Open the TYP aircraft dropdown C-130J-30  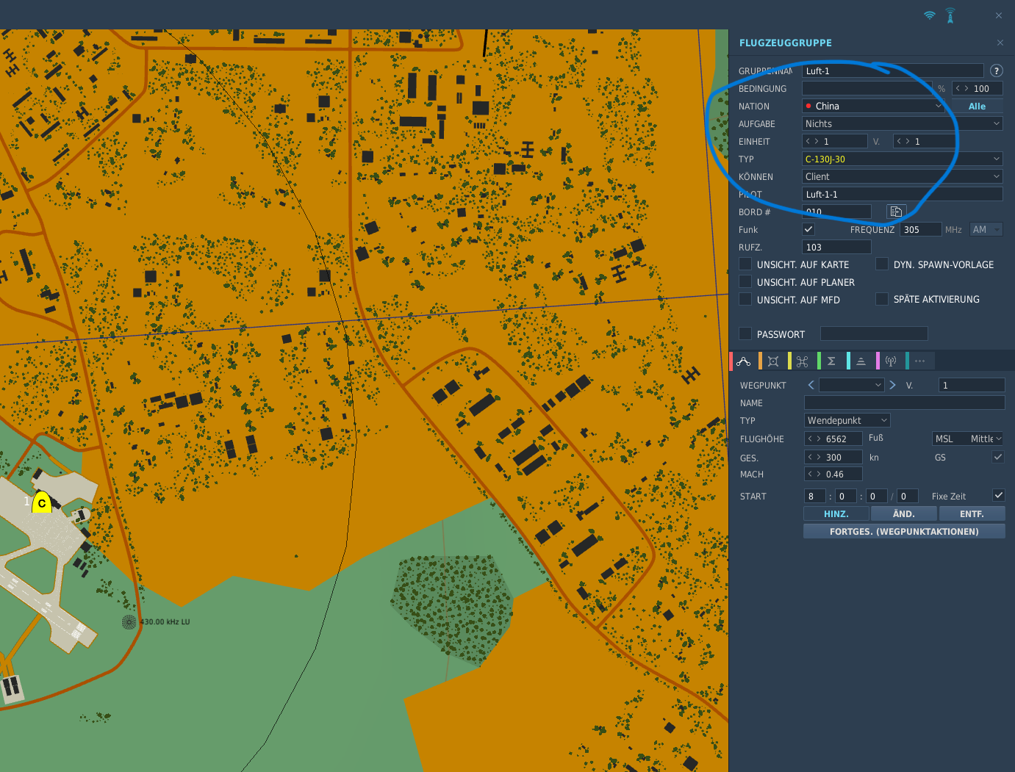pyautogui.click(x=902, y=159)
